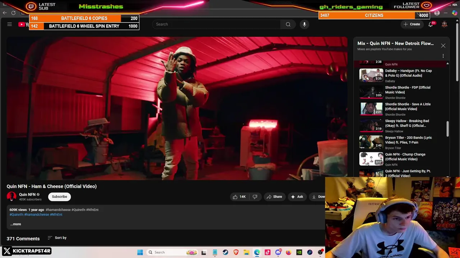Viewport: 460px width, 258px height.
Task: Click the mix playlist scrollbar
Action: coord(447,129)
